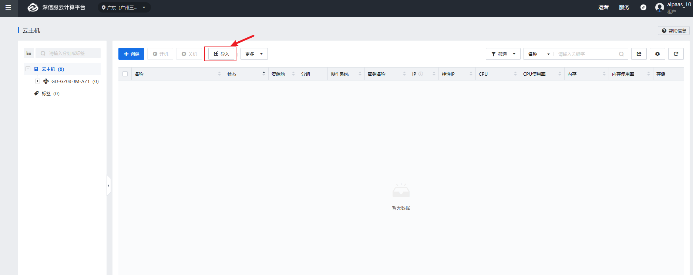Click the search magnifier in keyword box
693x275 pixels.
coord(621,54)
